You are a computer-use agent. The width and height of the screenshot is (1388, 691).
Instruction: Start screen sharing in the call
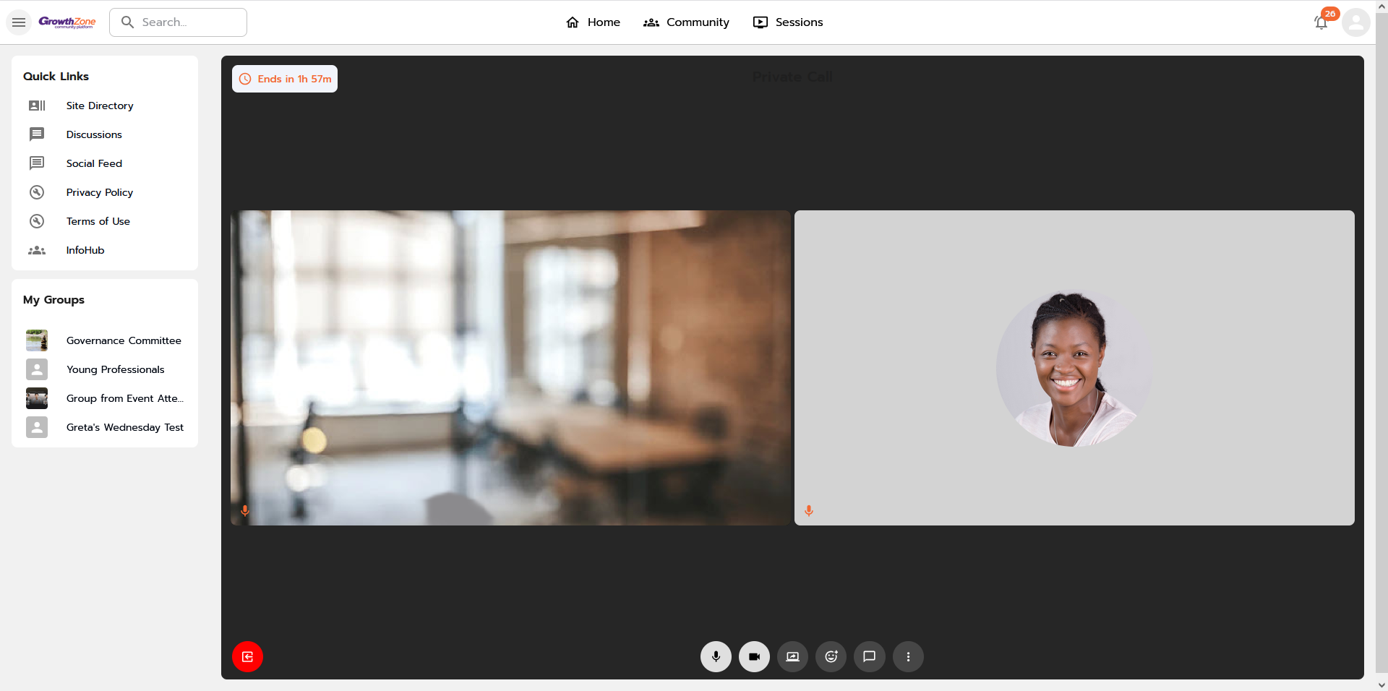point(792,657)
